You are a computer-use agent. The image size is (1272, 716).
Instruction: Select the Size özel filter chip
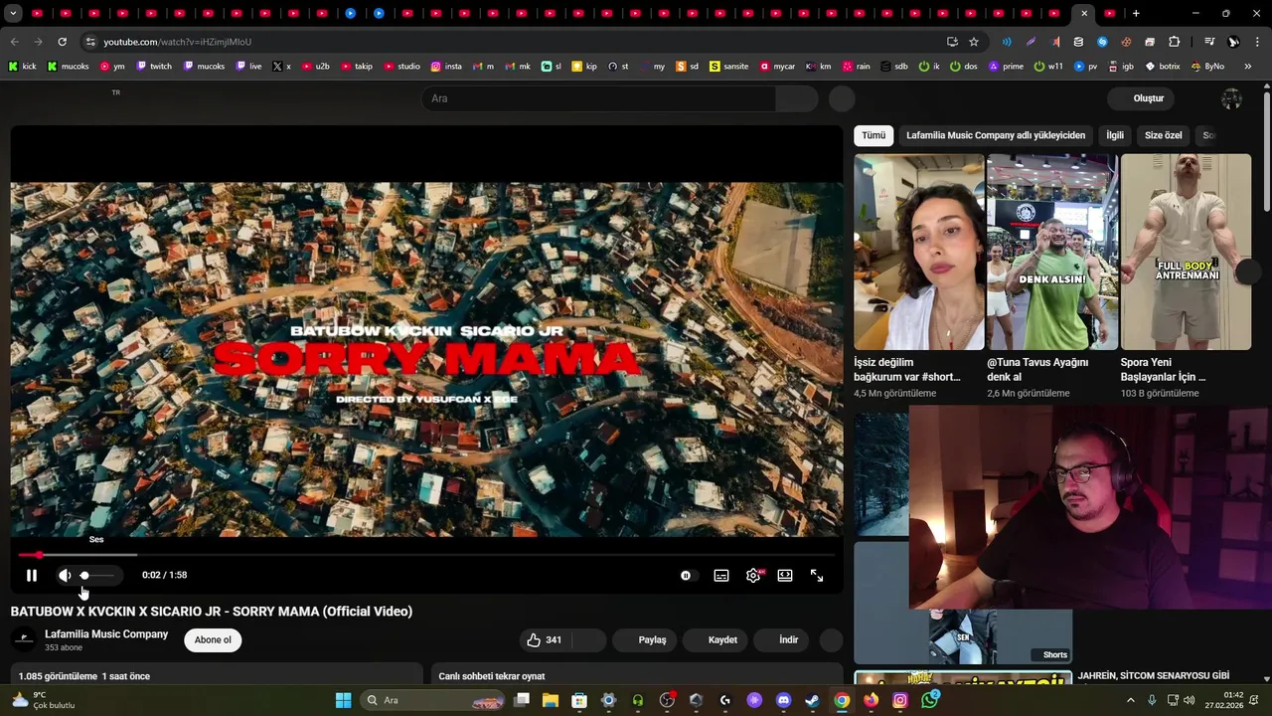coord(1163,135)
